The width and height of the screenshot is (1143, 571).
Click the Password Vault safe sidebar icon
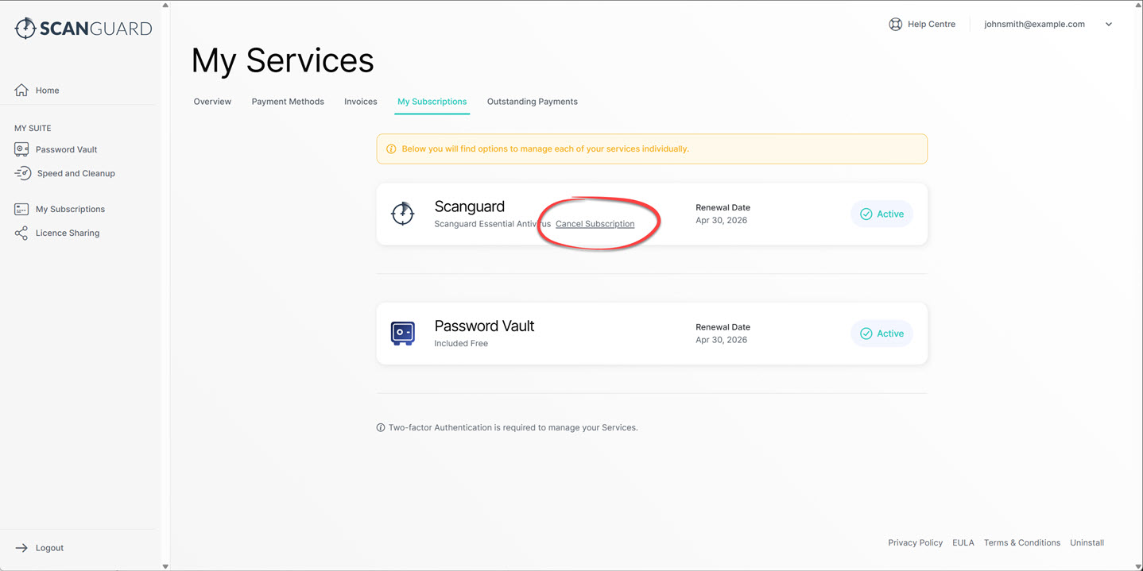pyautogui.click(x=21, y=149)
